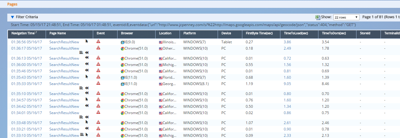The image size is (400, 138).
Task: Click the cursor icon in the 01:33:48 row
Action: point(87,122)
